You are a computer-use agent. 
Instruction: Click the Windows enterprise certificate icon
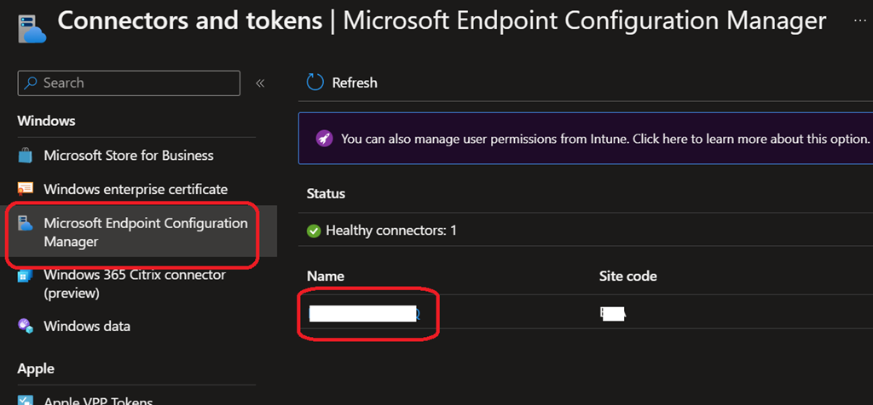pyautogui.click(x=26, y=189)
